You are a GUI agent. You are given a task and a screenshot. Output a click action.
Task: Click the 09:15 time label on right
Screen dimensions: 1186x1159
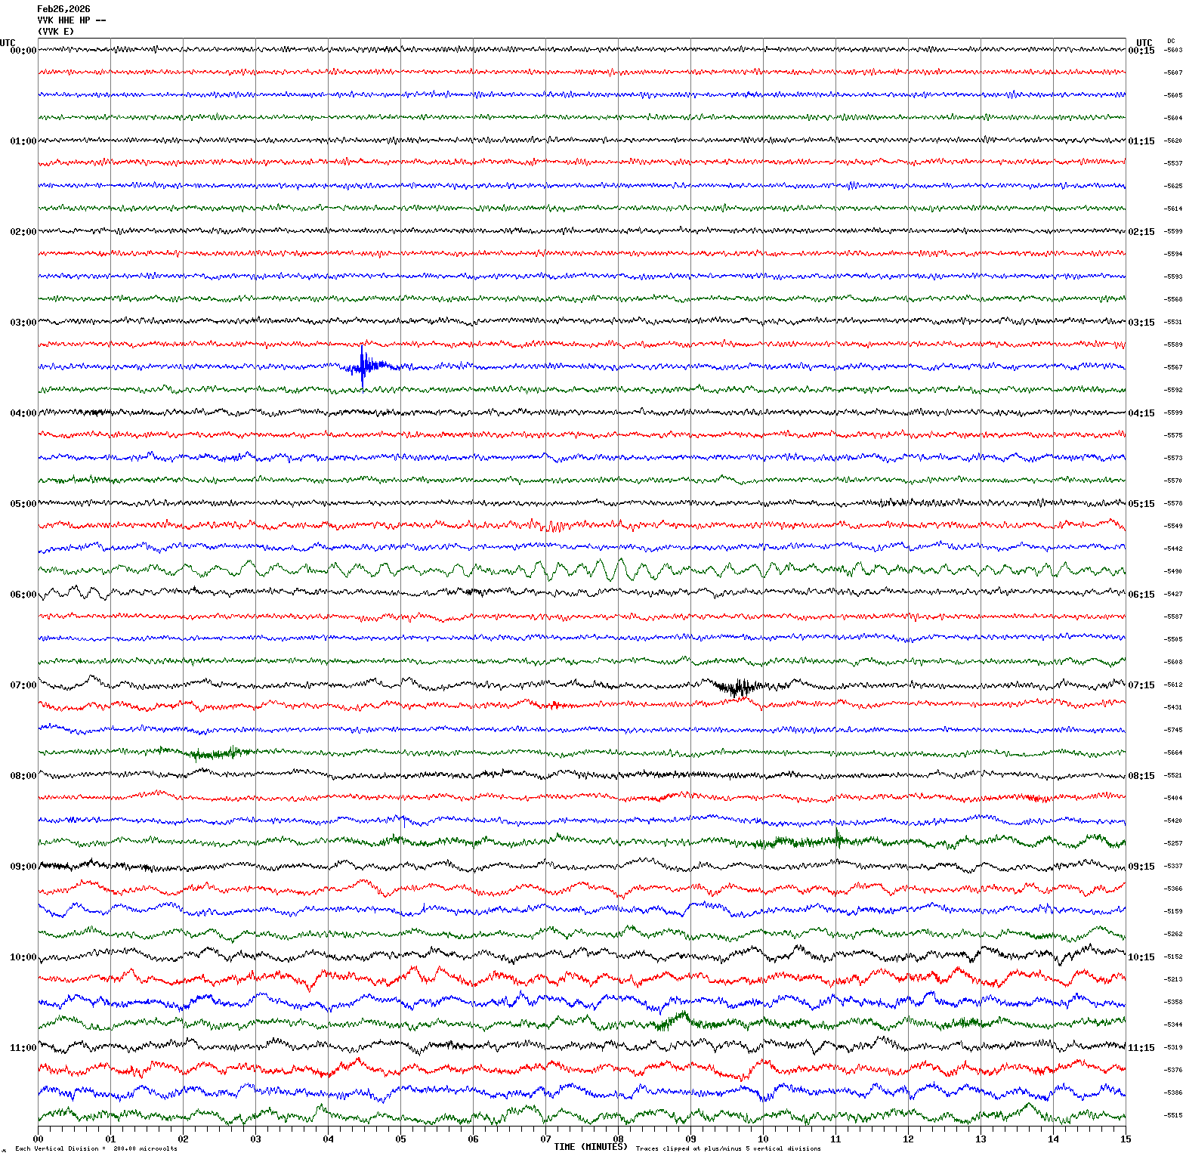[1141, 867]
